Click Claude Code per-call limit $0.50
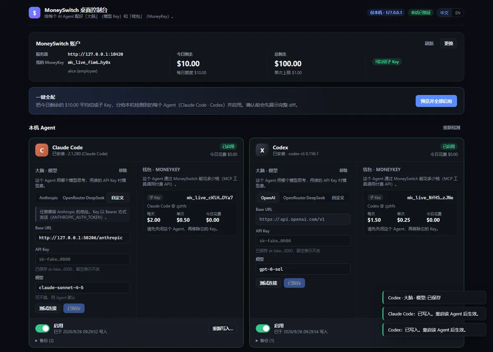This screenshot has width=493, height=352. coord(183,220)
